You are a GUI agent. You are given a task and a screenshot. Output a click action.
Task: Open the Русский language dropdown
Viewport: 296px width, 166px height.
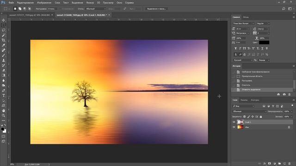click(243, 60)
